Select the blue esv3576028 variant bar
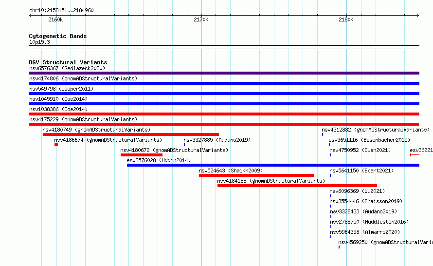433x266 pixels. 273,165
